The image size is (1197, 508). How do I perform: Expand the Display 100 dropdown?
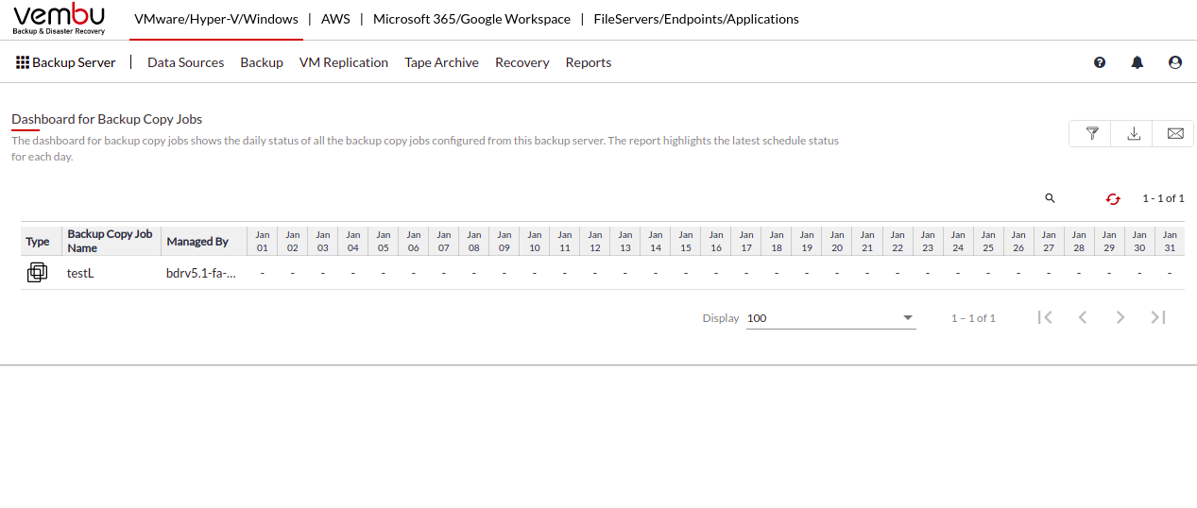[x=831, y=318]
